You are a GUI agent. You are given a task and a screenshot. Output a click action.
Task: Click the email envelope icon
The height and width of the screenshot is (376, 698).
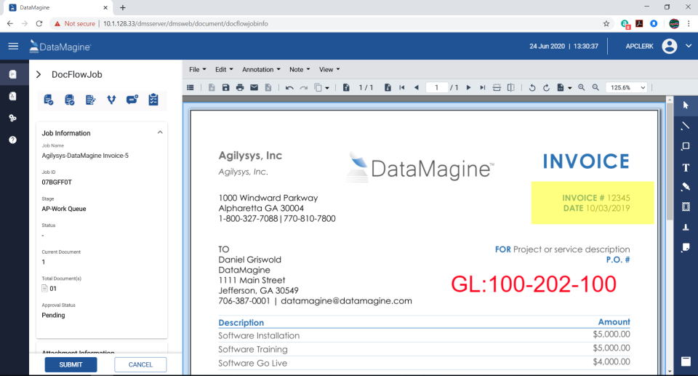254,88
